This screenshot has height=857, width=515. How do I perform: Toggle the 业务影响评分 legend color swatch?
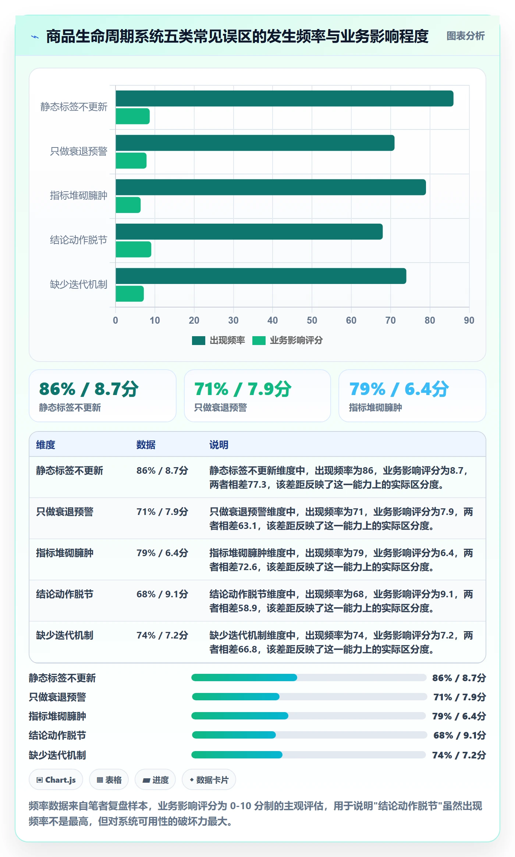click(x=259, y=341)
